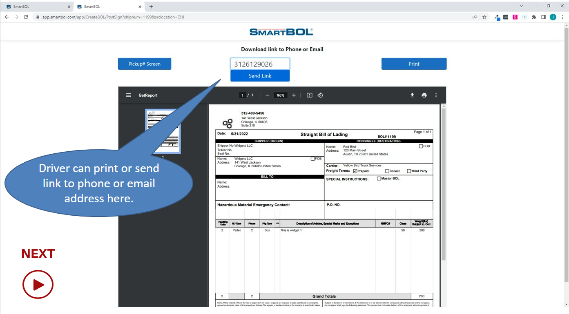Viewport: 569px width, 314px height.
Task: Click the PDF page number box
Action: click(242, 95)
